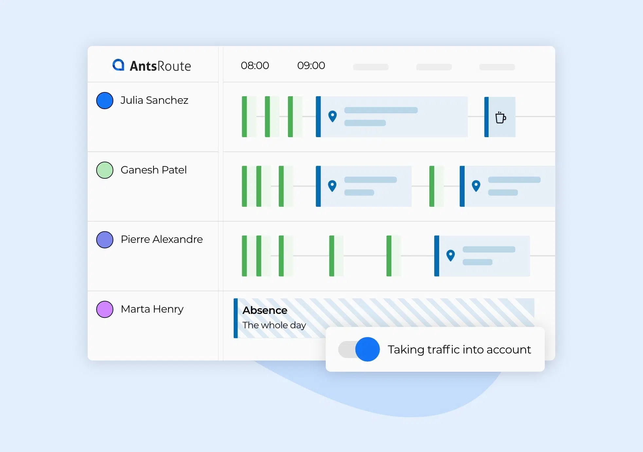The height and width of the screenshot is (452, 643).
Task: Click the AntsRoute logo icon
Action: (118, 65)
